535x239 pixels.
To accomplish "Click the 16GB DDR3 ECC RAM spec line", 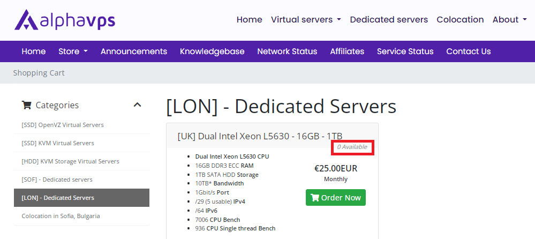I will tap(224, 166).
